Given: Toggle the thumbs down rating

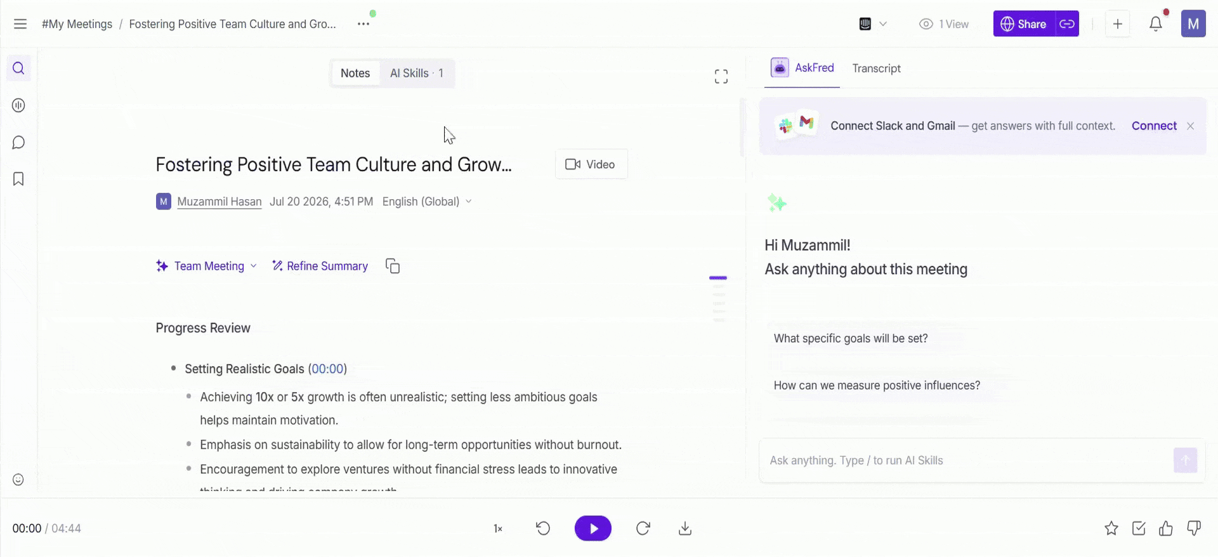Looking at the screenshot, I should point(1194,528).
